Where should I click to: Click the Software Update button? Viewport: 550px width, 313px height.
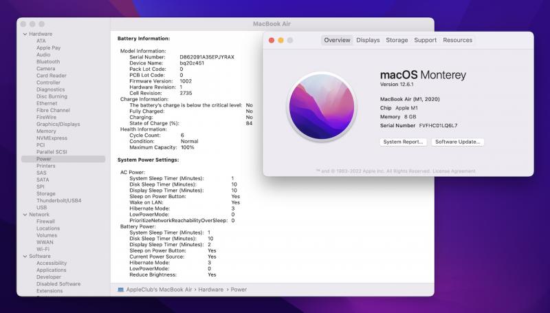pyautogui.click(x=457, y=142)
